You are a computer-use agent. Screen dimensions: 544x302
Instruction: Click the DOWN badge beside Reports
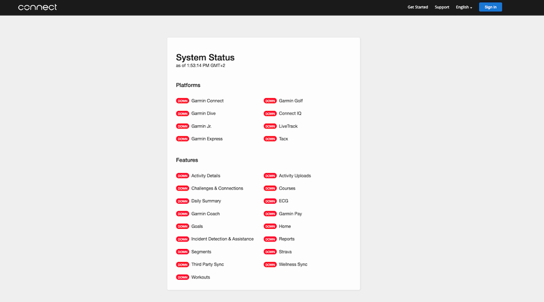tap(270, 239)
